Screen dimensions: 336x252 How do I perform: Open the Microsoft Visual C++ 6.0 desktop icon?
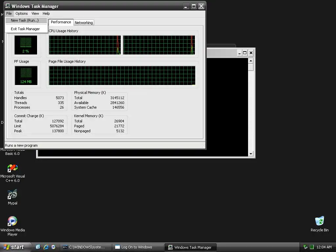click(x=12, y=173)
